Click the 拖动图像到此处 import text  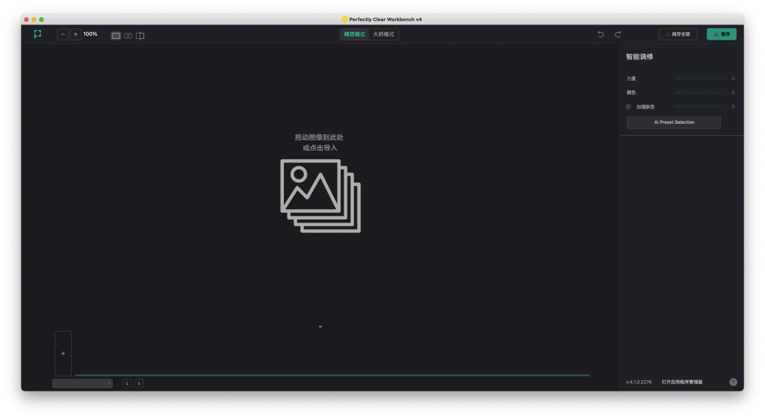[x=319, y=137]
